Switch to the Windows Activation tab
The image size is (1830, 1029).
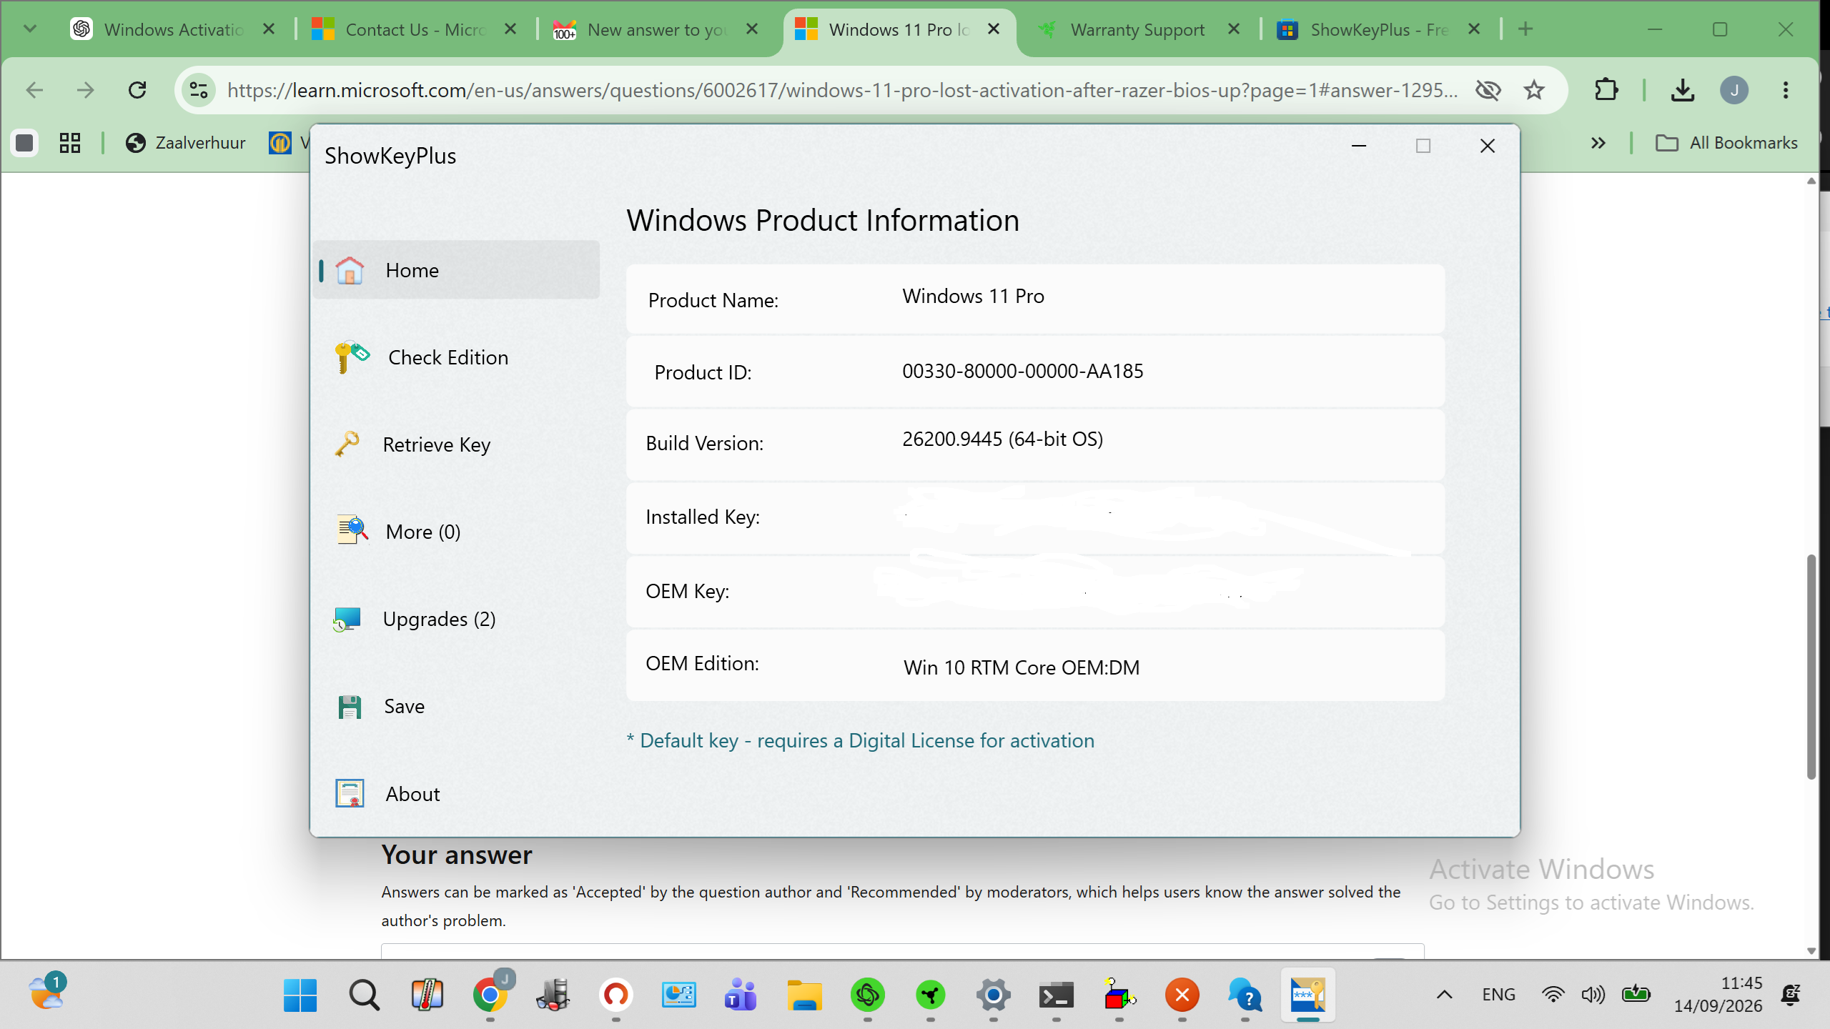point(174,29)
